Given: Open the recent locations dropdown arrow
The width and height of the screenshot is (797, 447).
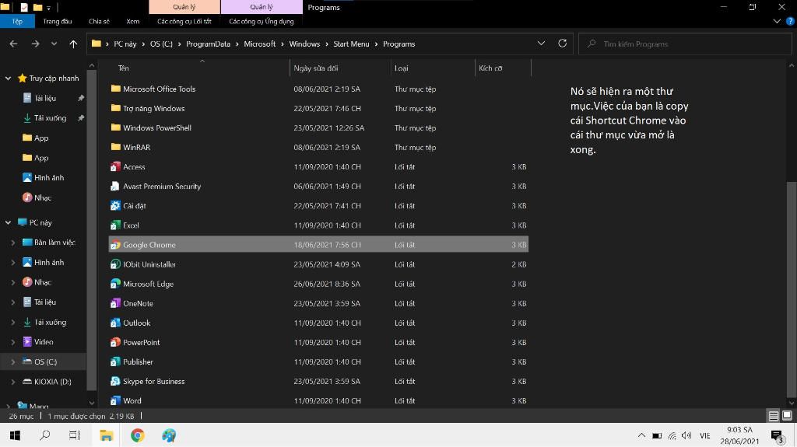Looking at the screenshot, I should click(54, 44).
